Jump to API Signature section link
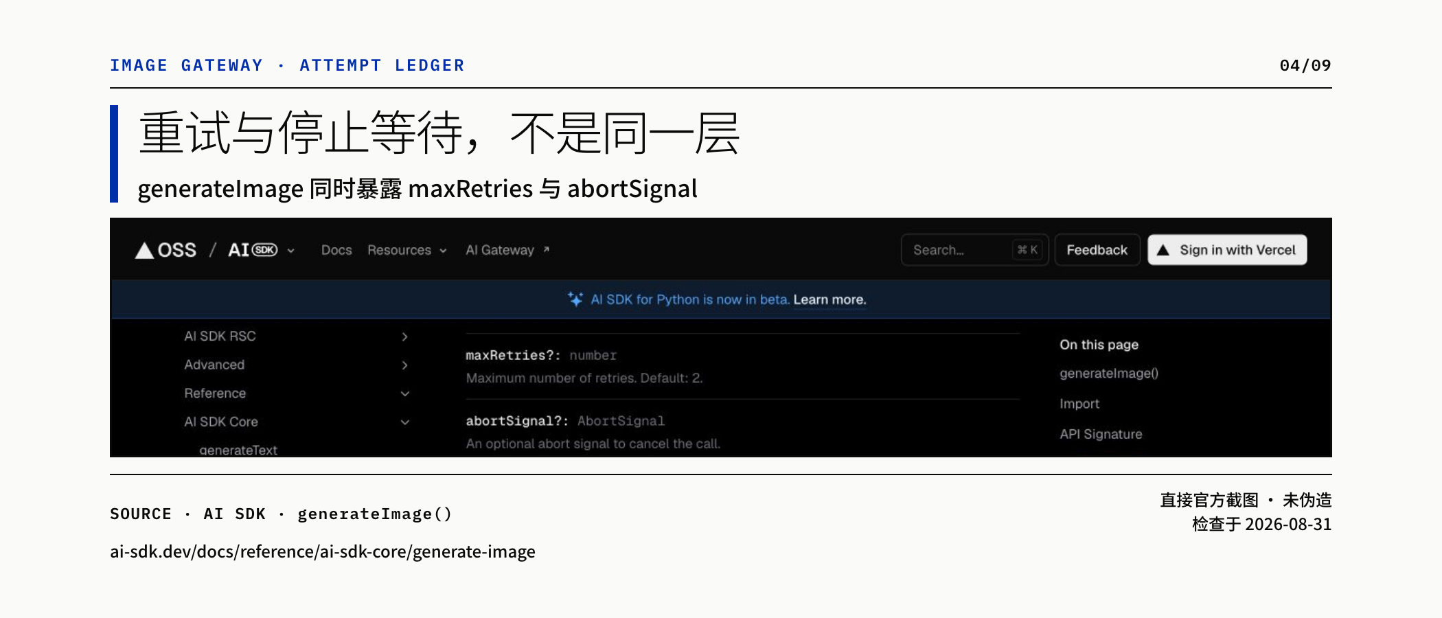The height and width of the screenshot is (618, 1442). [1101, 434]
